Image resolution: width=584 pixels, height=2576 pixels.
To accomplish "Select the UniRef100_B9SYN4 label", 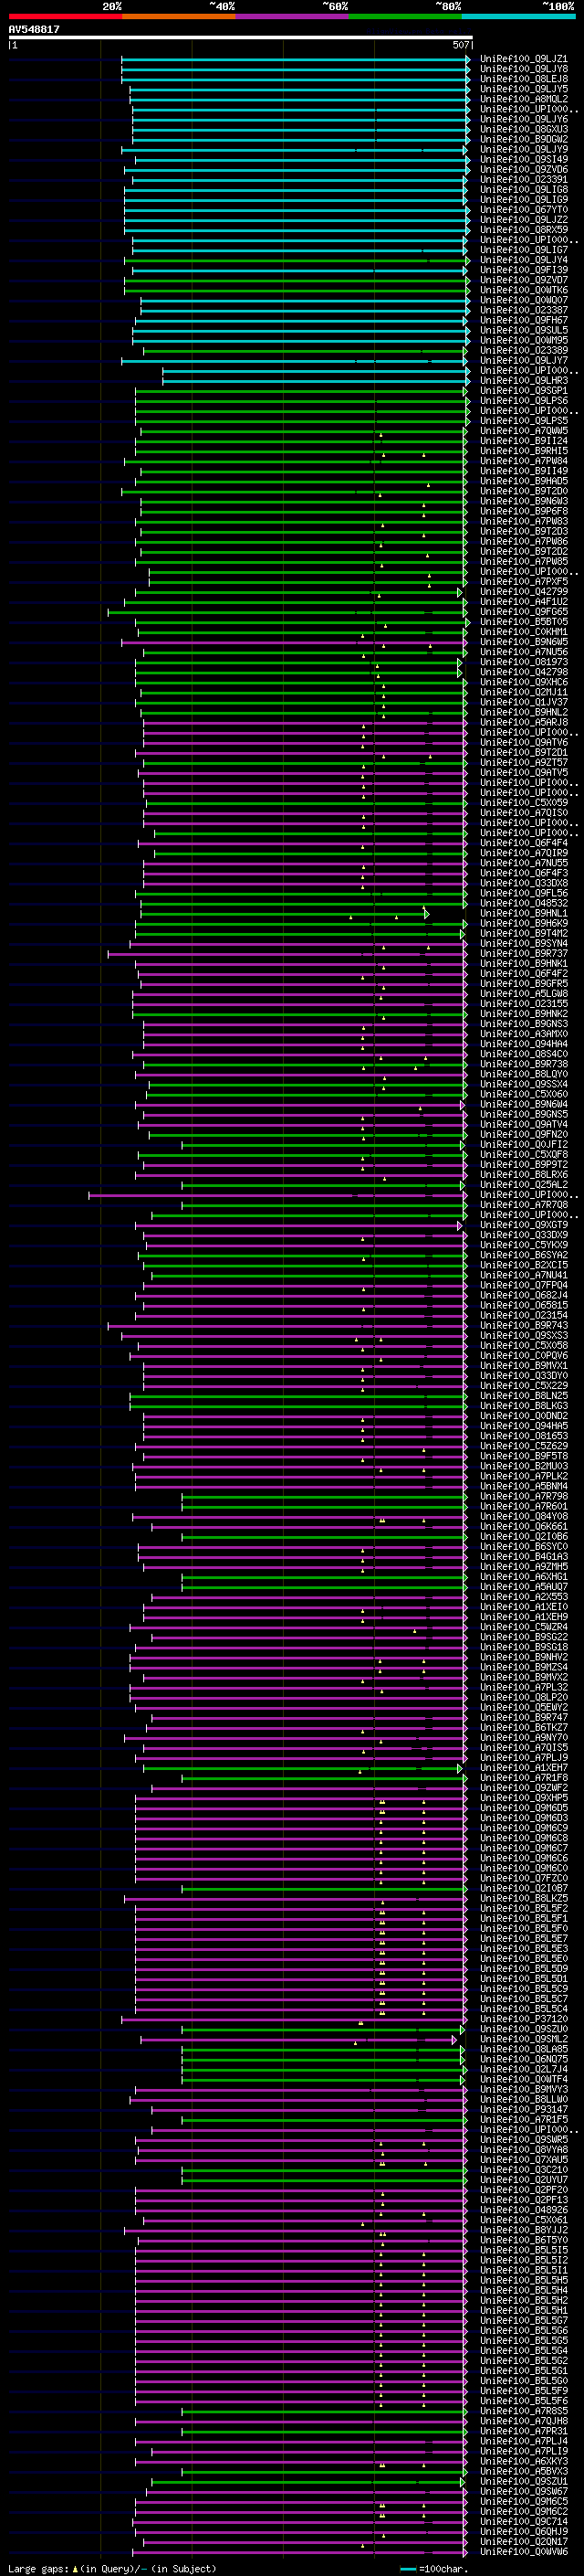I will tap(524, 943).
